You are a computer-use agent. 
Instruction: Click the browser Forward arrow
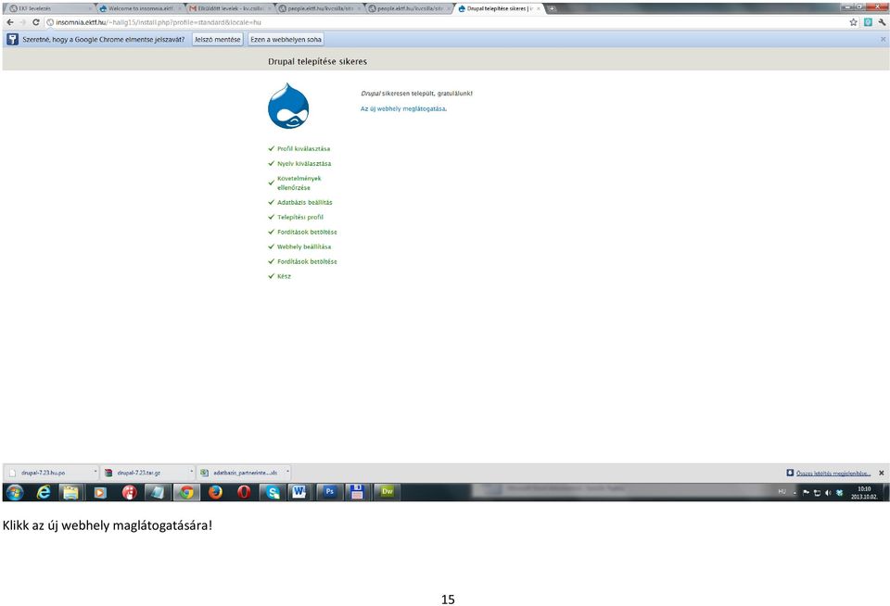(22, 22)
